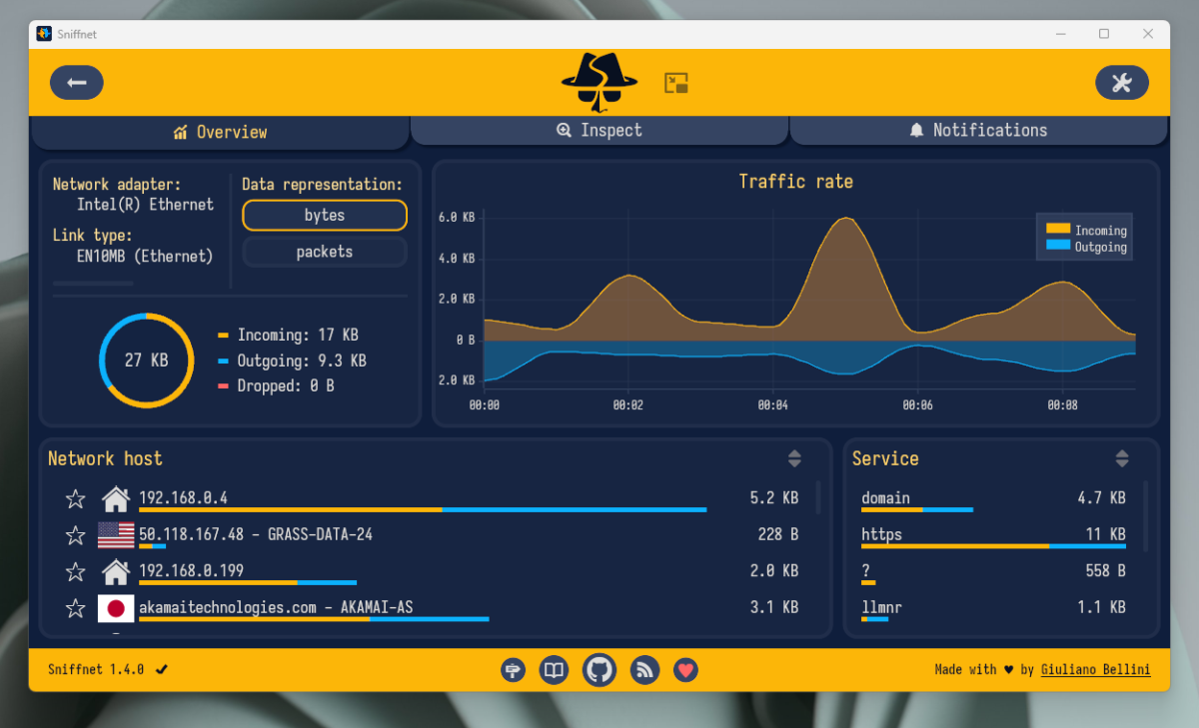Click the 5.2 KB host value

point(774,497)
